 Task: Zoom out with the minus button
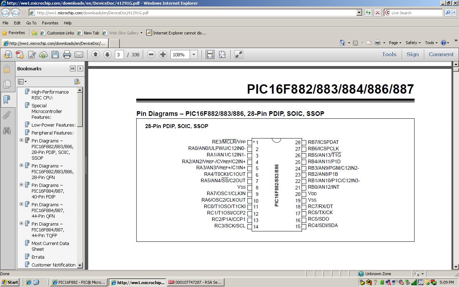151,55
